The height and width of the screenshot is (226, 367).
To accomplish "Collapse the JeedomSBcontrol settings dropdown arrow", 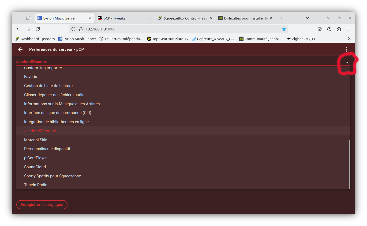I will (347, 62).
